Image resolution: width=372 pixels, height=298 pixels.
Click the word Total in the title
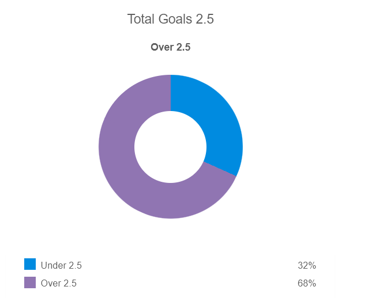pos(140,19)
